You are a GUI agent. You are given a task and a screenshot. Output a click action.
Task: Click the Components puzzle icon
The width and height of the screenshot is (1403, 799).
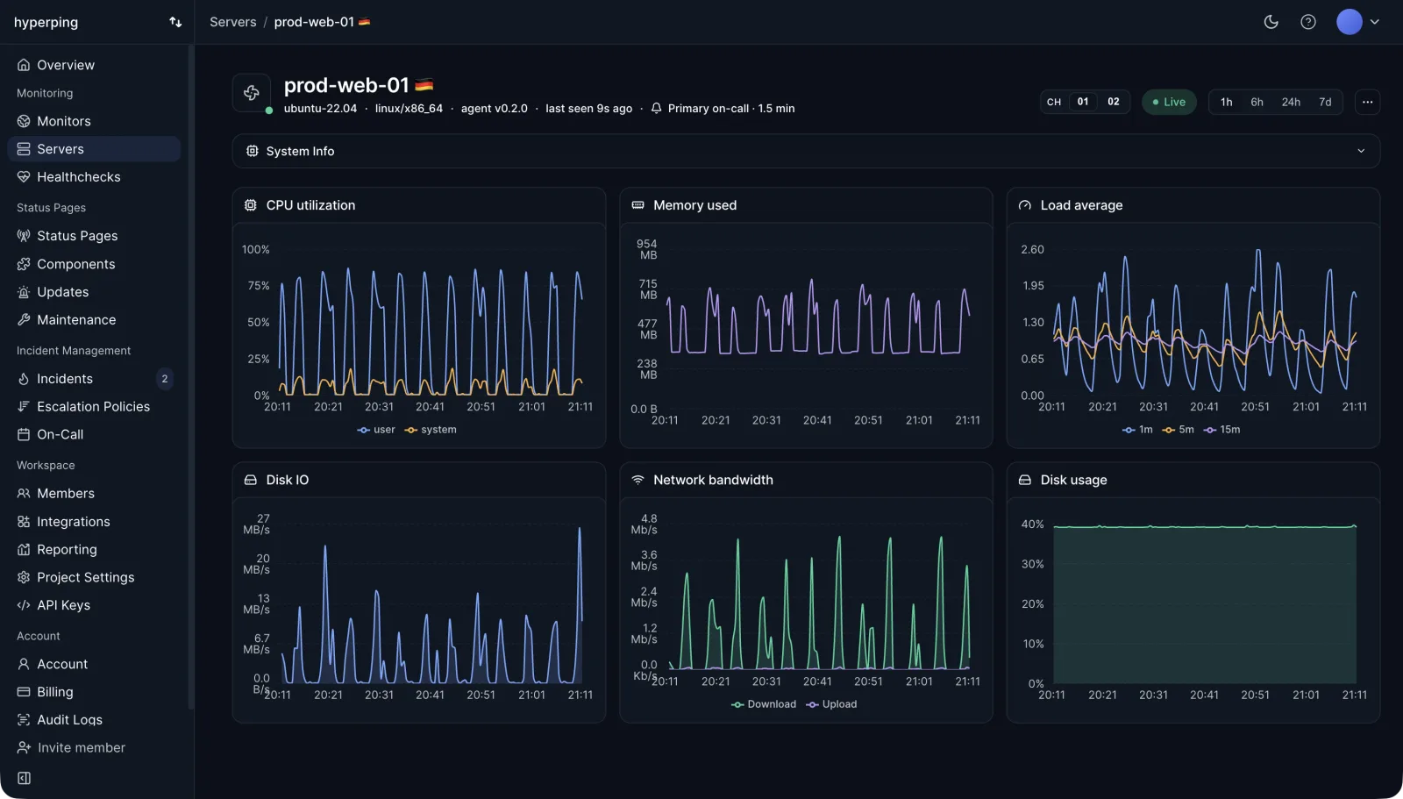24,264
